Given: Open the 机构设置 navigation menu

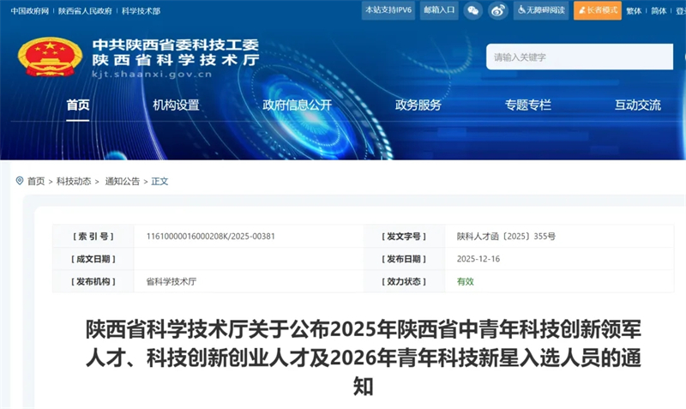Looking at the screenshot, I should tap(176, 105).
